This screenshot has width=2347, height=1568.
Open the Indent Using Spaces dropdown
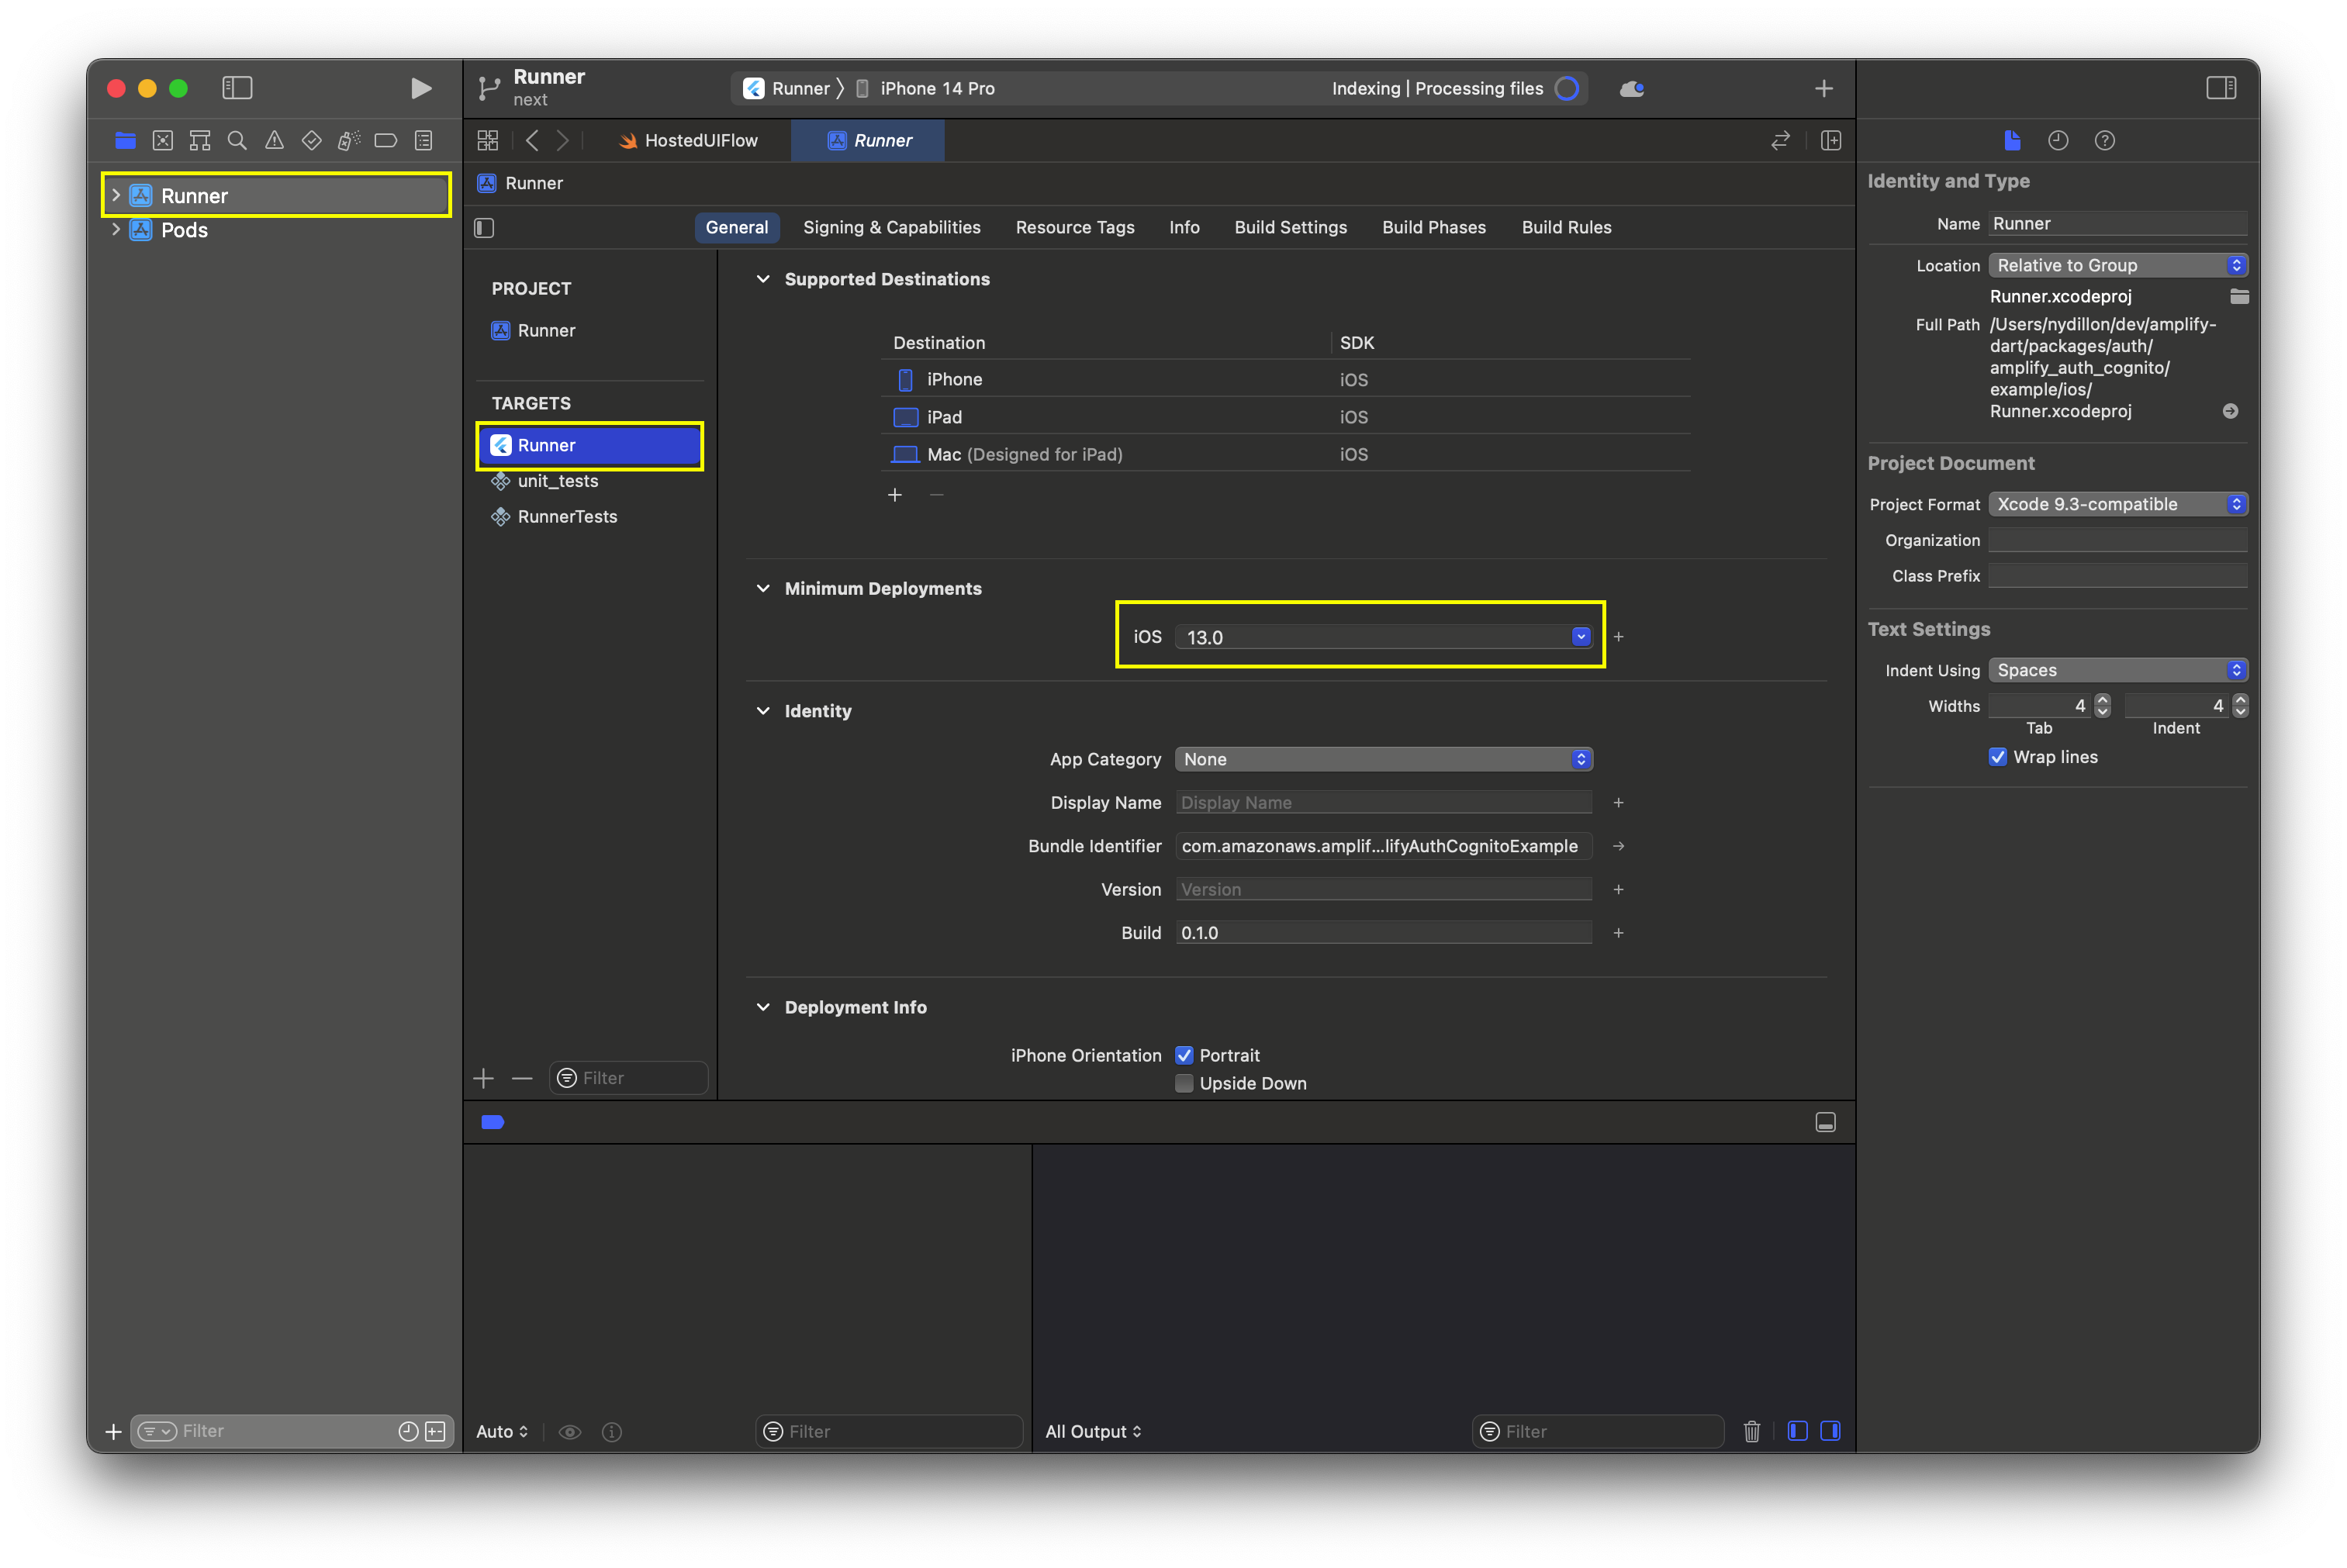2118,670
